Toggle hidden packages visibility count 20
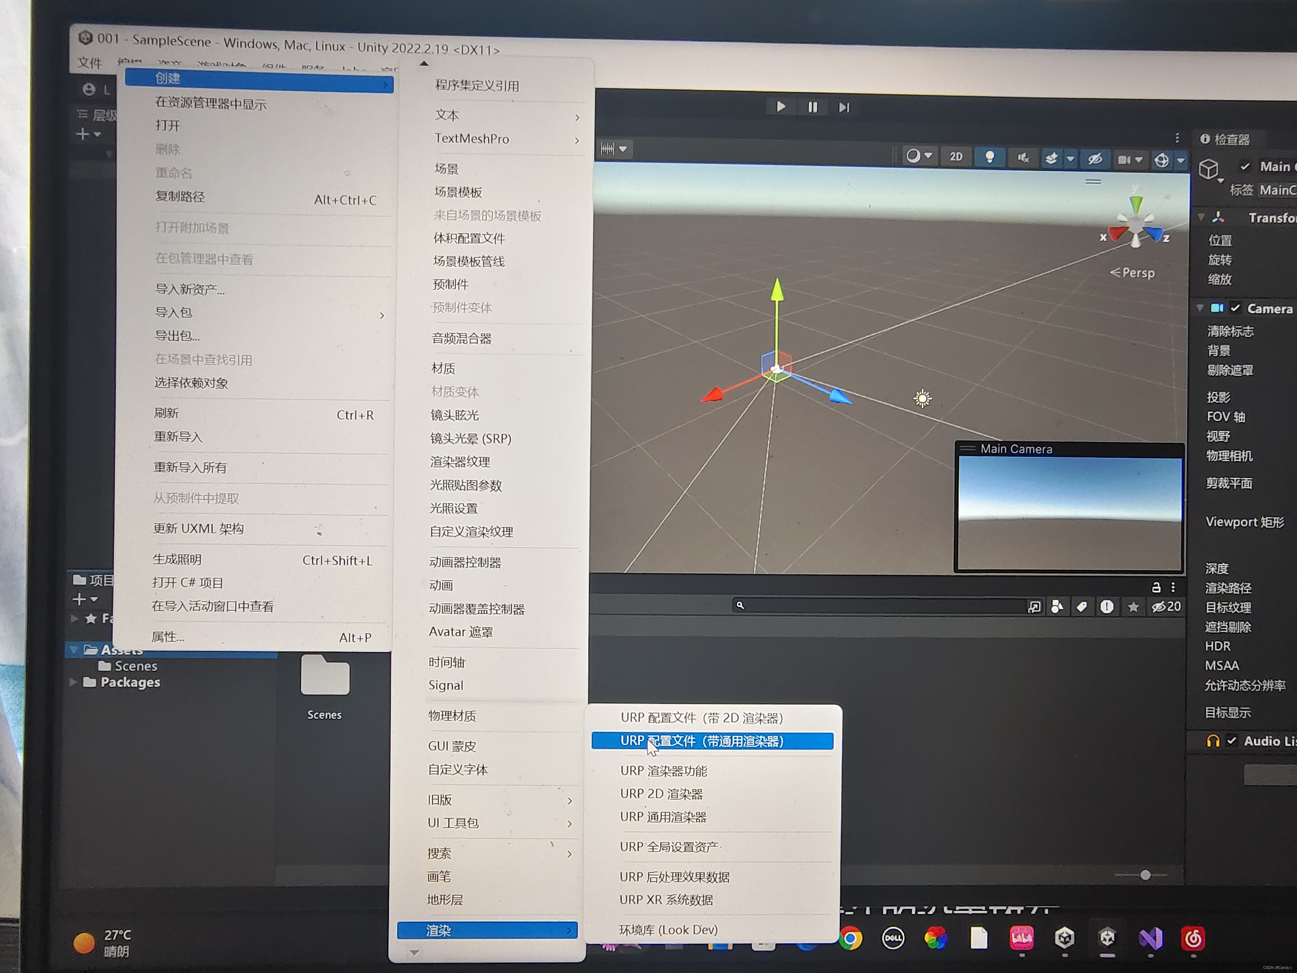Image resolution: width=1297 pixels, height=973 pixels. (x=1166, y=607)
